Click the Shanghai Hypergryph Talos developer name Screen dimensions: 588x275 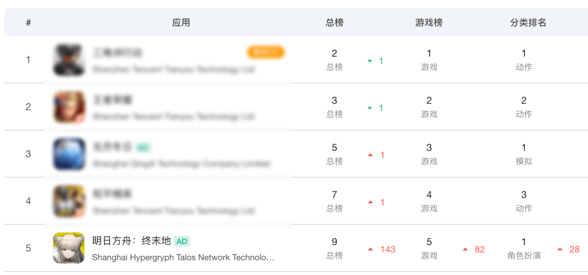(x=183, y=257)
